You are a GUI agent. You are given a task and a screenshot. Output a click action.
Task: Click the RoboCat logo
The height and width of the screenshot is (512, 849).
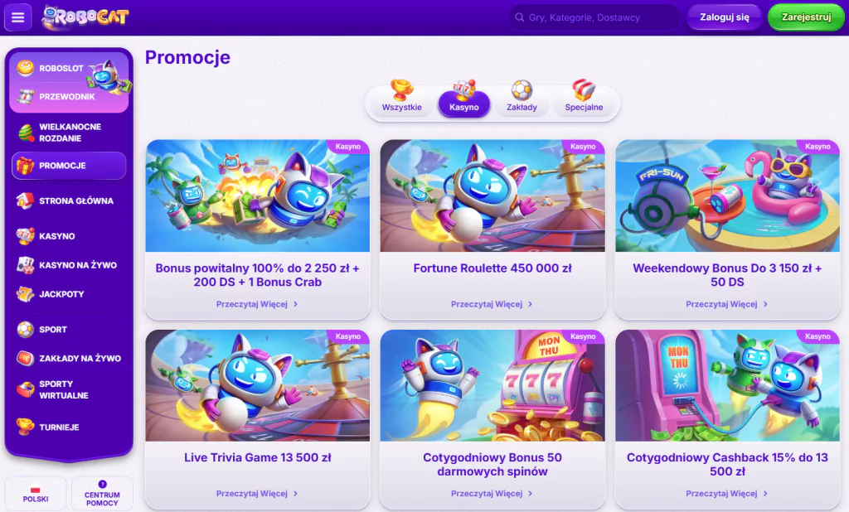tap(85, 17)
